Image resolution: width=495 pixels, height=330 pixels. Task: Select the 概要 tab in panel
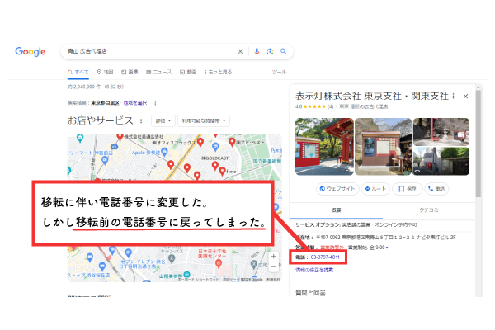(337, 210)
